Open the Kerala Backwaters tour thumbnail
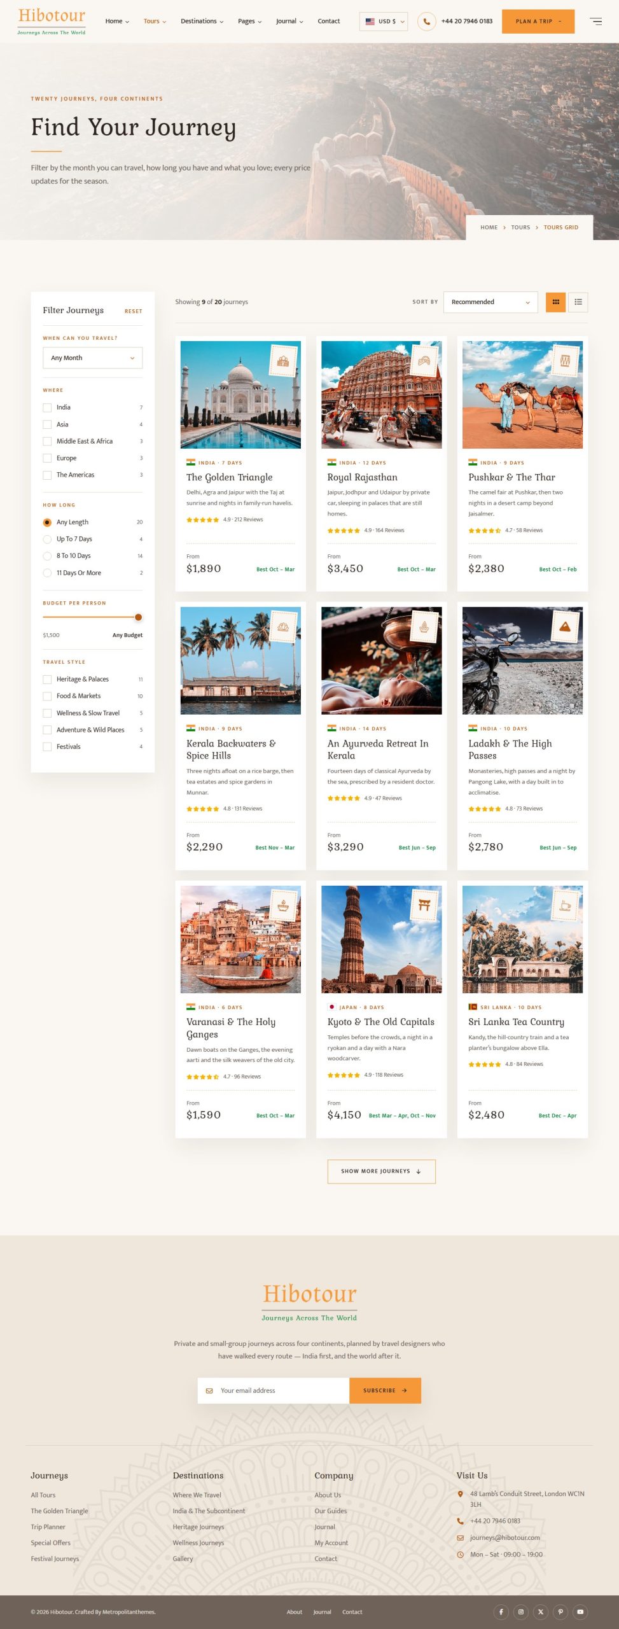 point(240,661)
